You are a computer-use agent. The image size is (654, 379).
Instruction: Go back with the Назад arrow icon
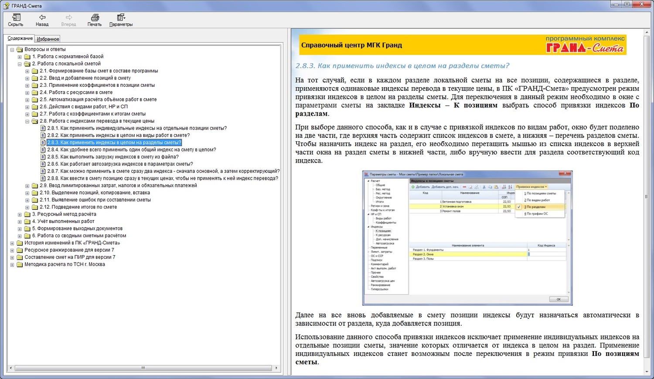click(x=42, y=17)
